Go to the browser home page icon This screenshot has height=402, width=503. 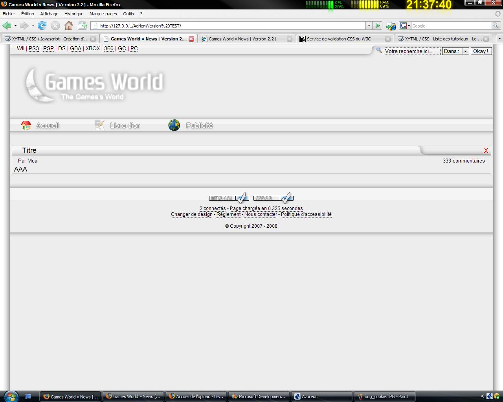(x=69, y=26)
